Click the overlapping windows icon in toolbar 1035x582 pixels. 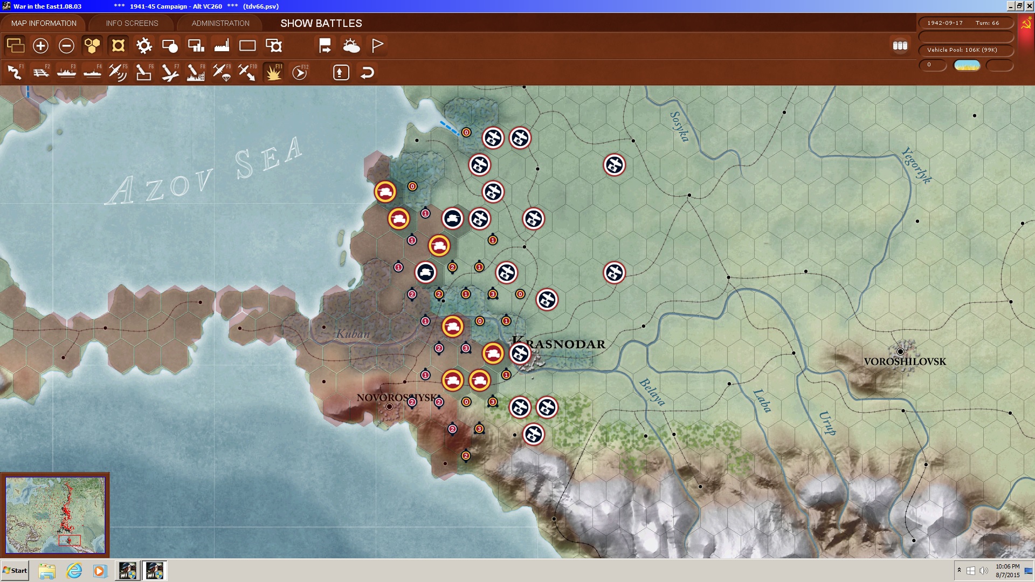click(15, 46)
